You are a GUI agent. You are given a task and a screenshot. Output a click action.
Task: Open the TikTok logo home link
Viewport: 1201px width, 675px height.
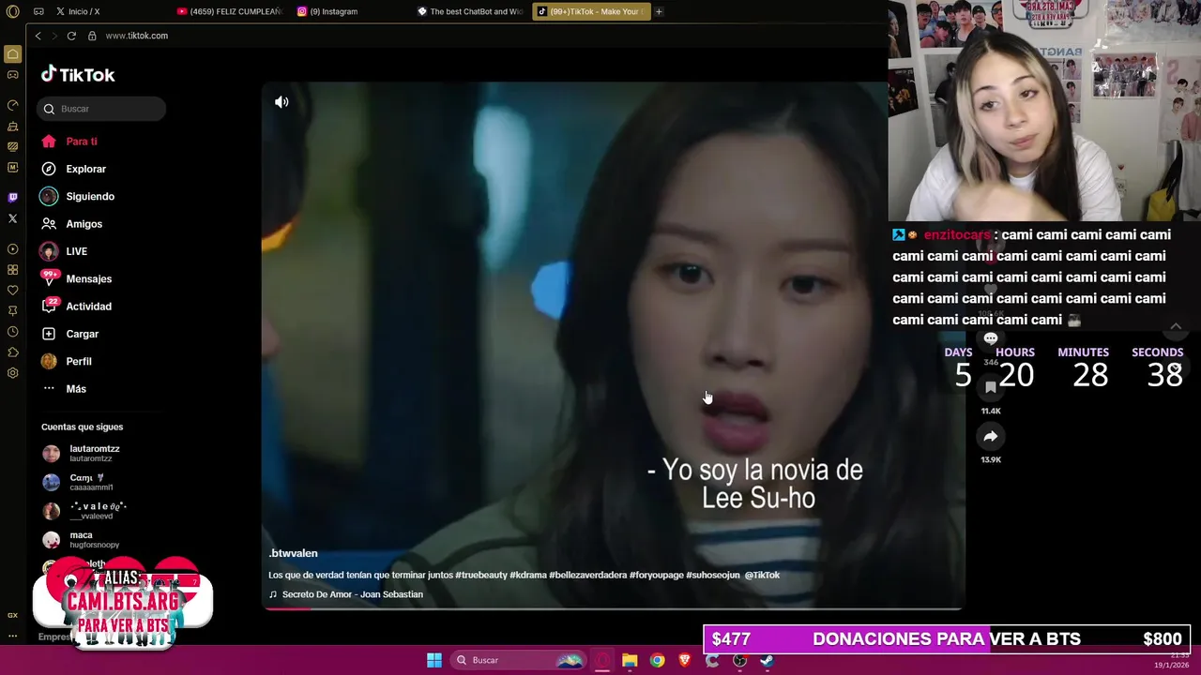[x=78, y=74]
